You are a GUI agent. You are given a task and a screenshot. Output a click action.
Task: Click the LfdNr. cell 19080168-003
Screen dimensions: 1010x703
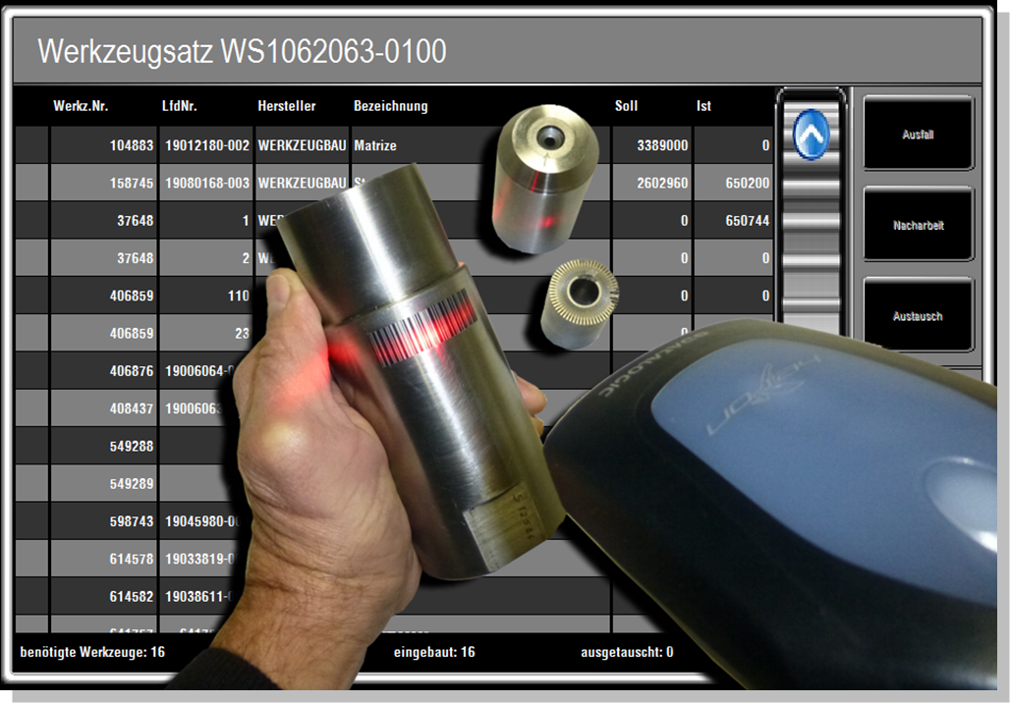(207, 183)
